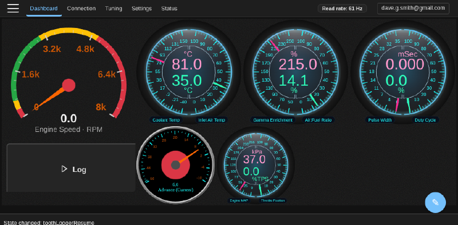This screenshot has width=458, height=225.
Task: Click the Coolant Temp label
Action: click(x=166, y=120)
